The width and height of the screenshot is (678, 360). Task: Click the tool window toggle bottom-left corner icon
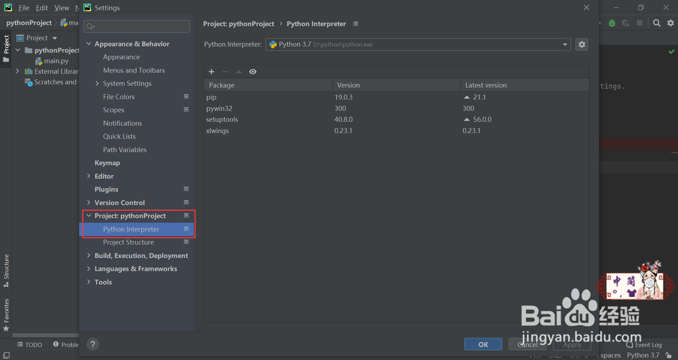(x=6, y=355)
